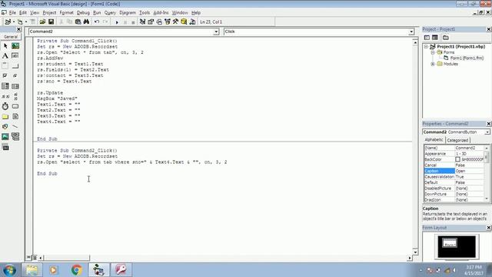Select the CommandButton control tool

point(15,66)
